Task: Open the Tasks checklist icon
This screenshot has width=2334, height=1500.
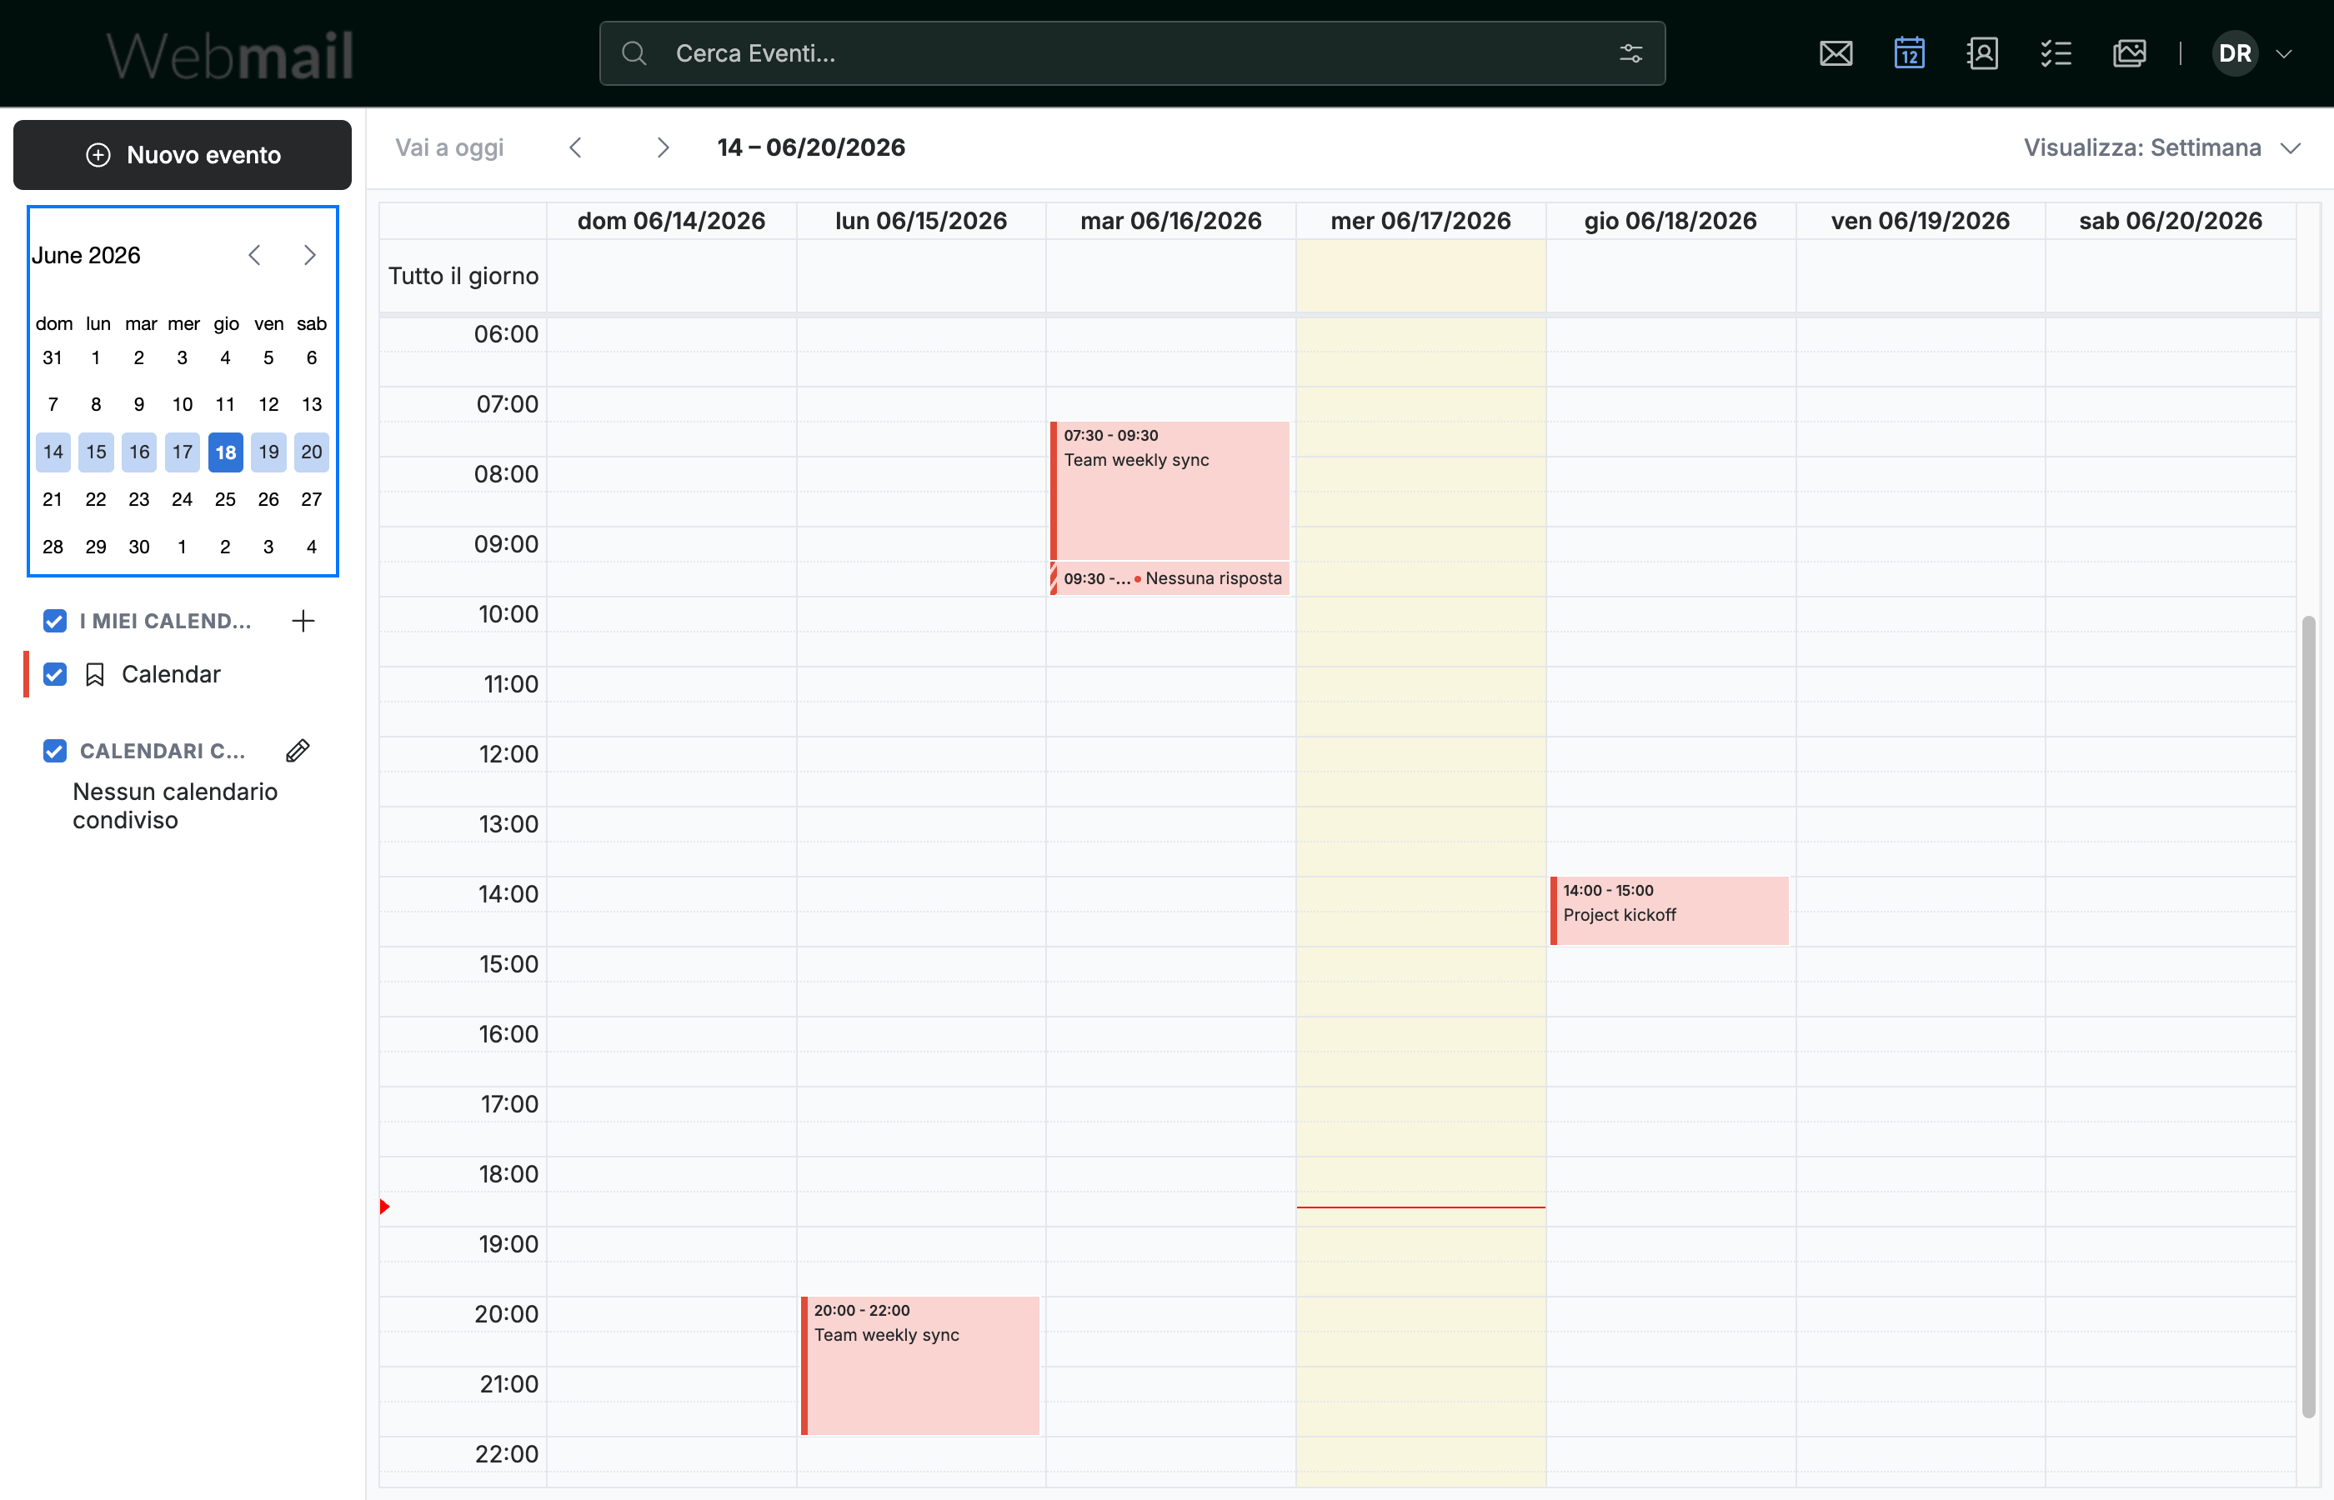Action: pos(2056,53)
